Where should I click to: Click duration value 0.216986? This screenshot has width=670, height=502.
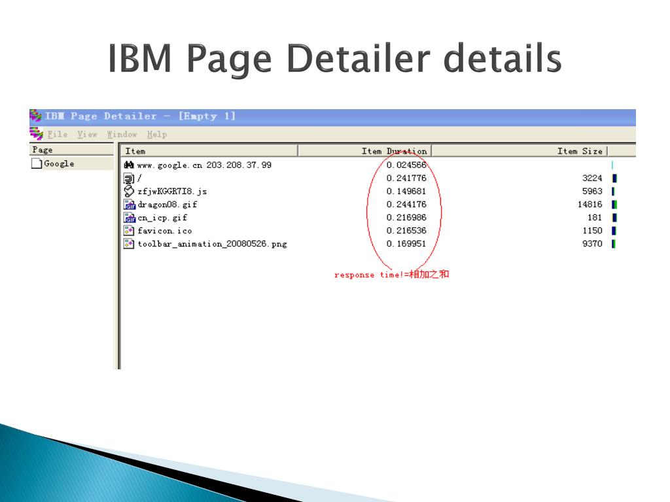click(406, 218)
